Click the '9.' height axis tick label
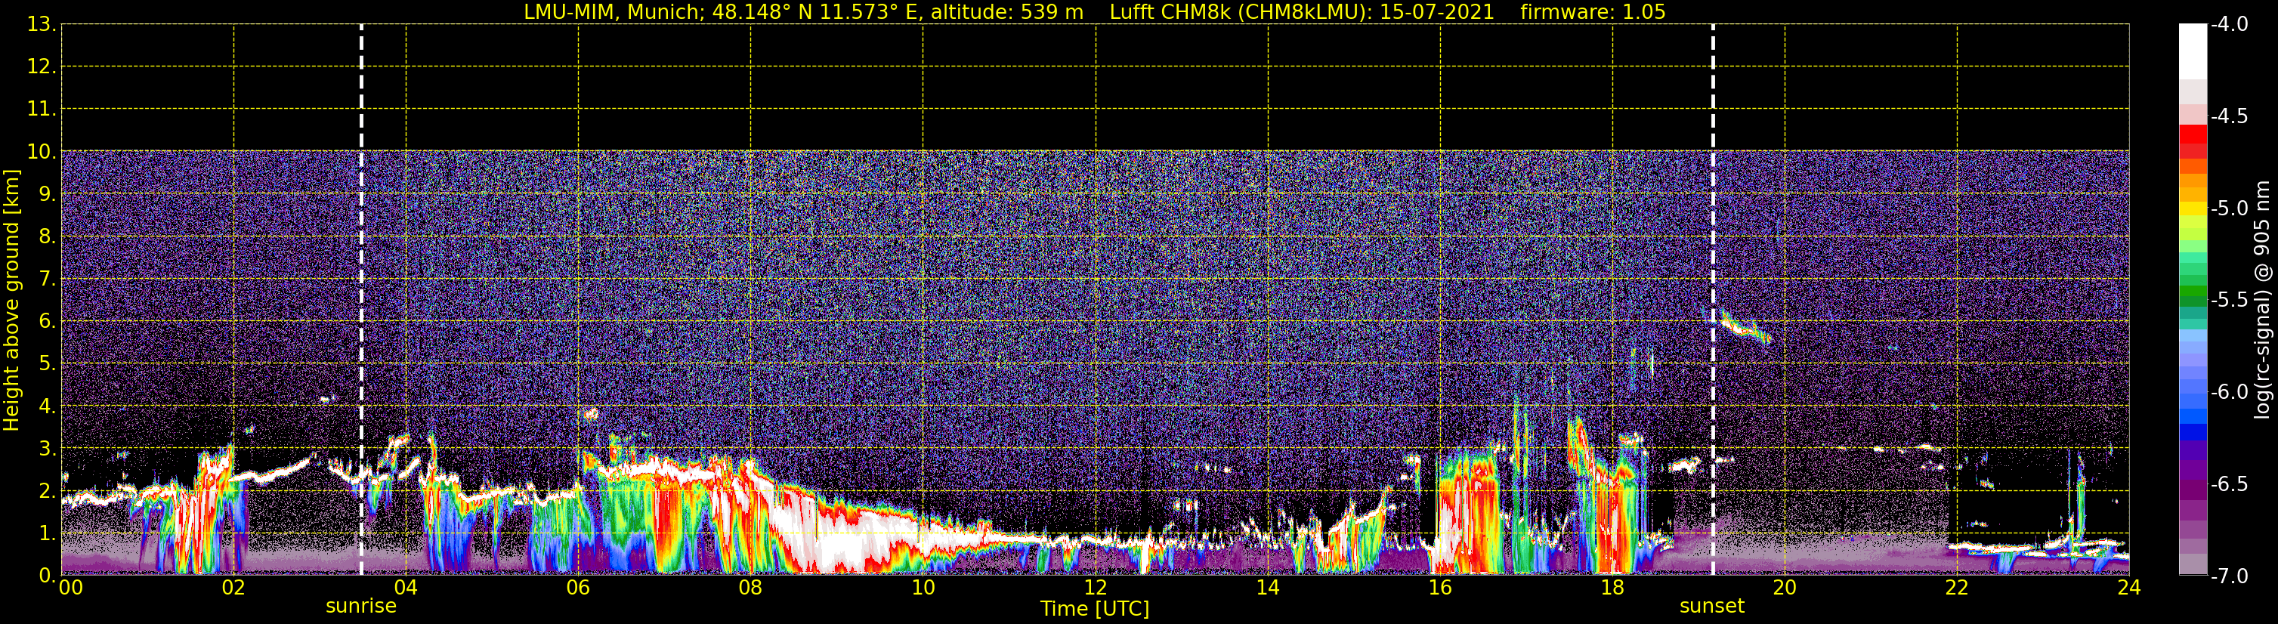Screen dimensions: 2278x624 (x=47, y=194)
